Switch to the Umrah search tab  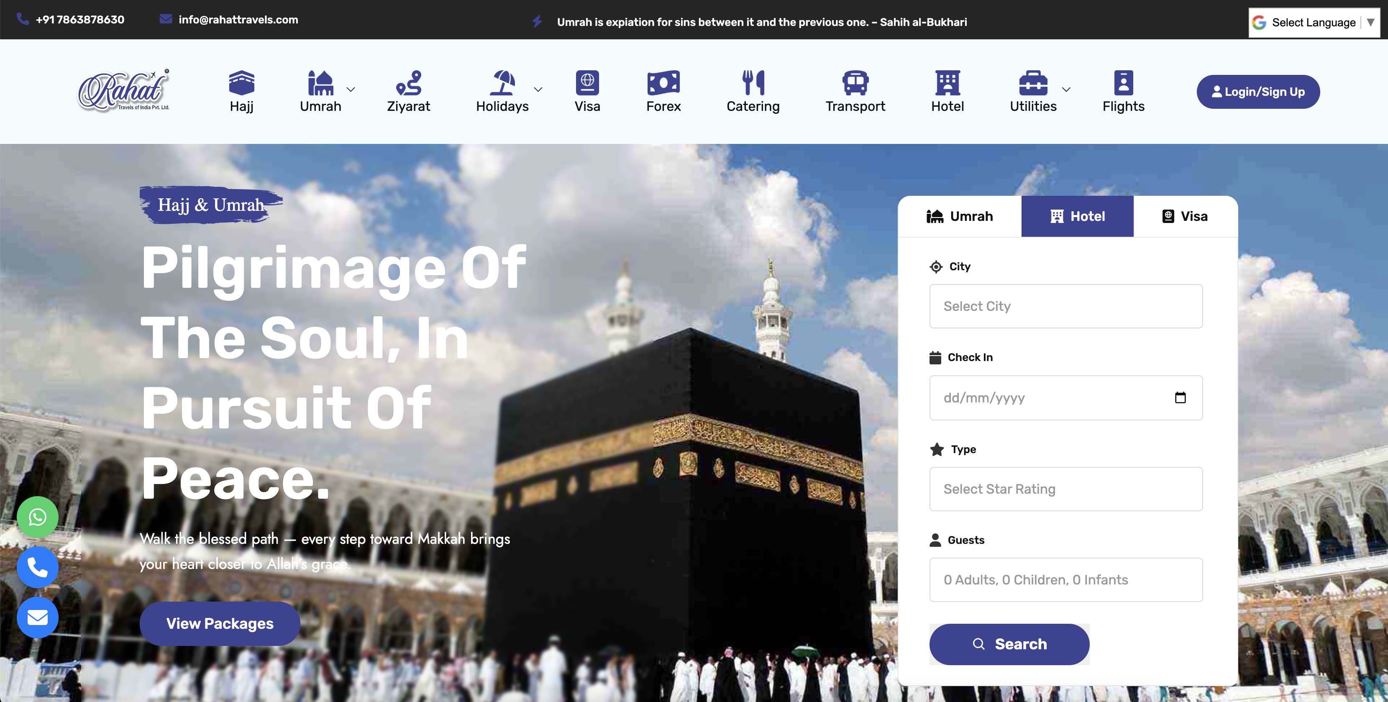pyautogui.click(x=960, y=216)
